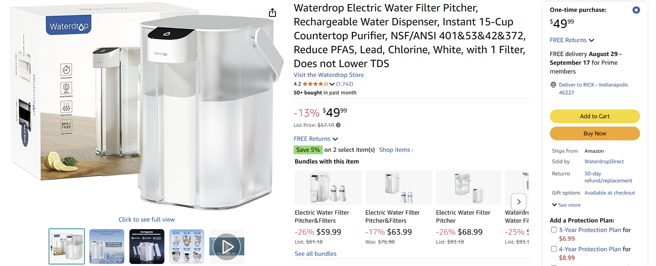Click the Shop items link

[396, 150]
